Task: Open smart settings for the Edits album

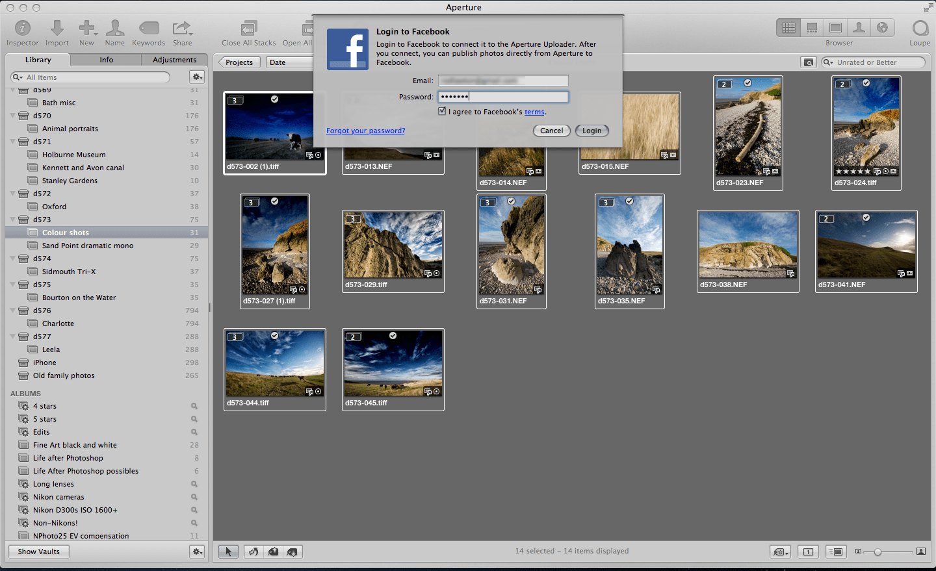Action: [x=194, y=432]
